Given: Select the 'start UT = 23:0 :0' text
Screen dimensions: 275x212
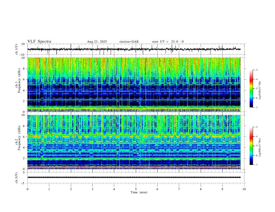Looking at the screenshot, I should [168, 42].
